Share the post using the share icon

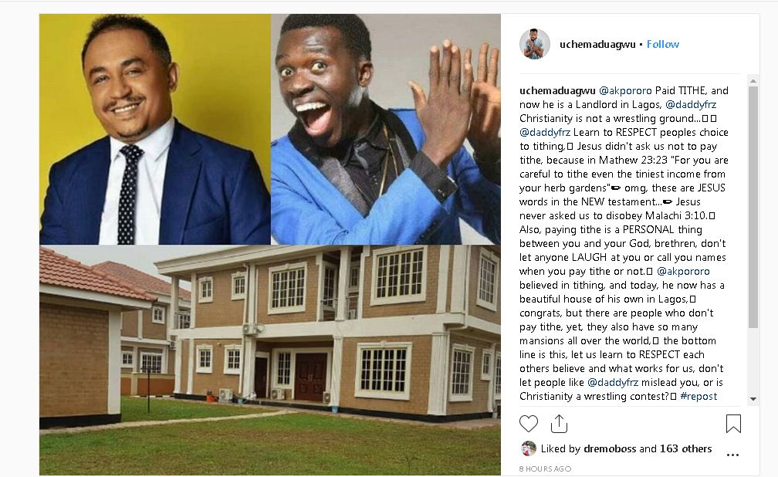(559, 424)
